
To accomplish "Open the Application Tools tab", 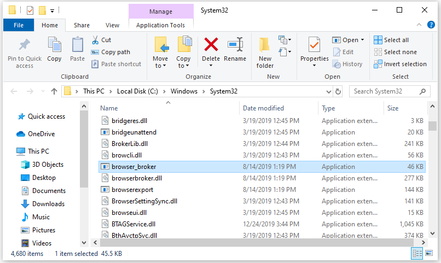I will pyautogui.click(x=161, y=25).
